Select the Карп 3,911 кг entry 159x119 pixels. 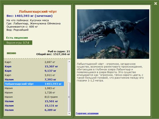tap(34, 75)
